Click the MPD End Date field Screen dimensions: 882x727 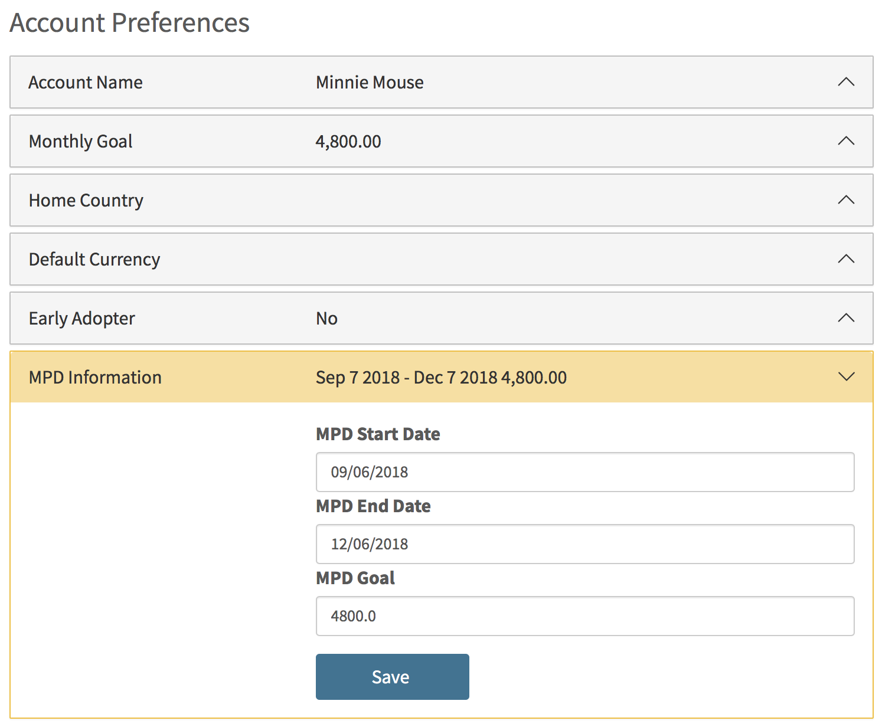(x=585, y=544)
